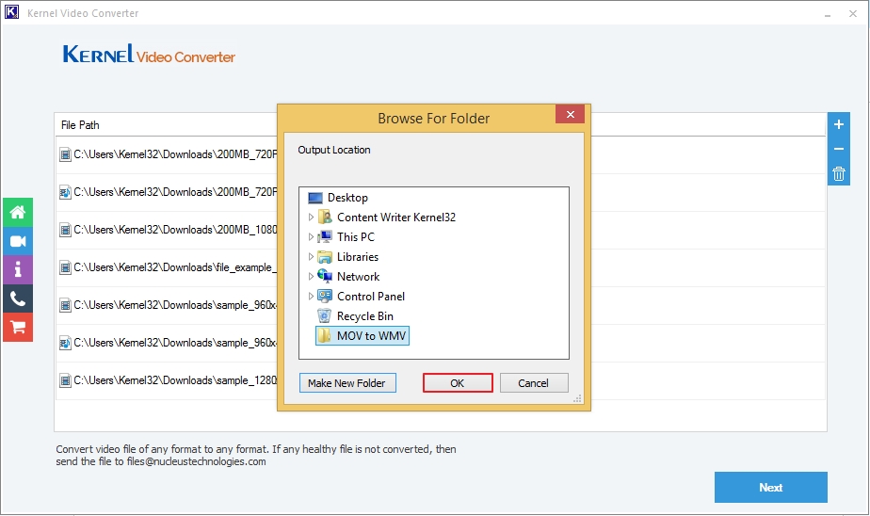Click the Network globe icon
This screenshot has height=516, width=870.
click(325, 276)
